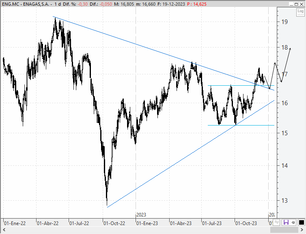Click the 01-Abr-22 date label

pos(47,223)
